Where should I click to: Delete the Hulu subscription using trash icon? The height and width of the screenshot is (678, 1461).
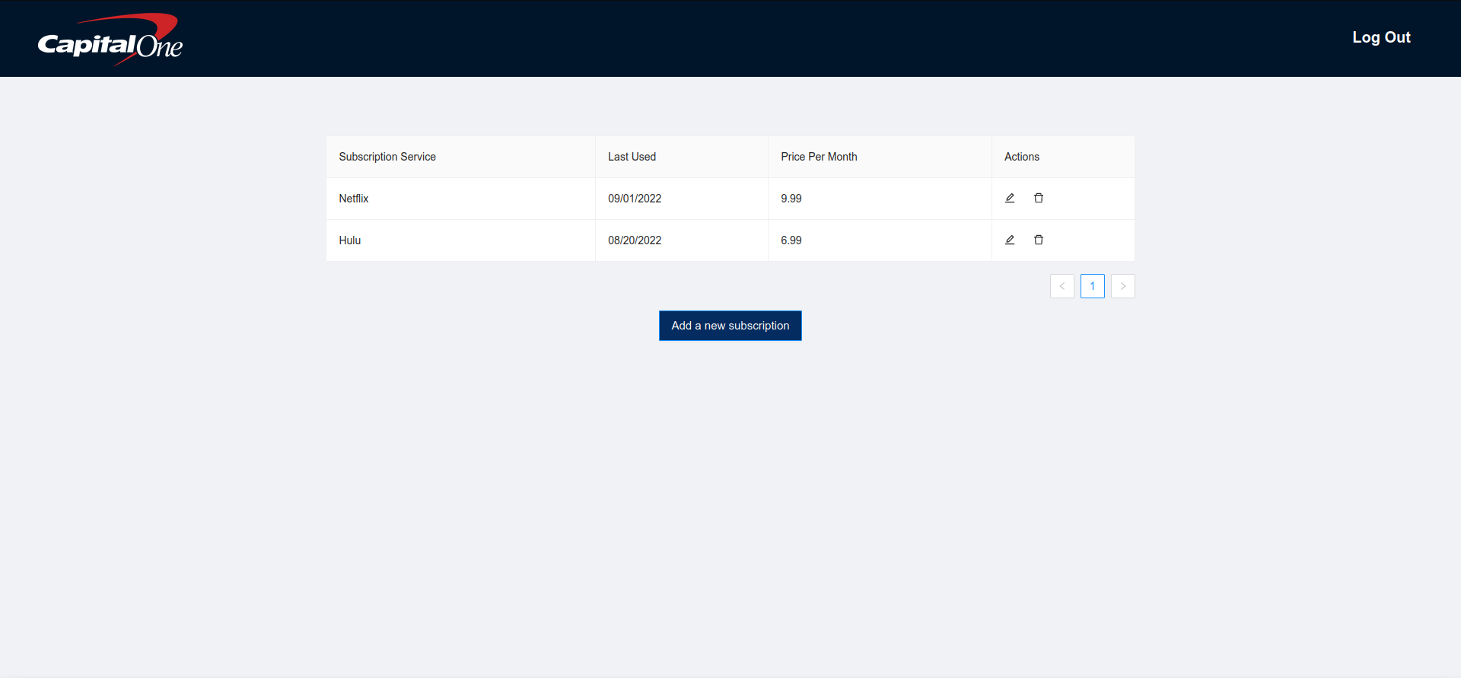tap(1039, 240)
